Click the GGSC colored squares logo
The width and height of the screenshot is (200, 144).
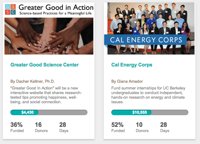10,9
